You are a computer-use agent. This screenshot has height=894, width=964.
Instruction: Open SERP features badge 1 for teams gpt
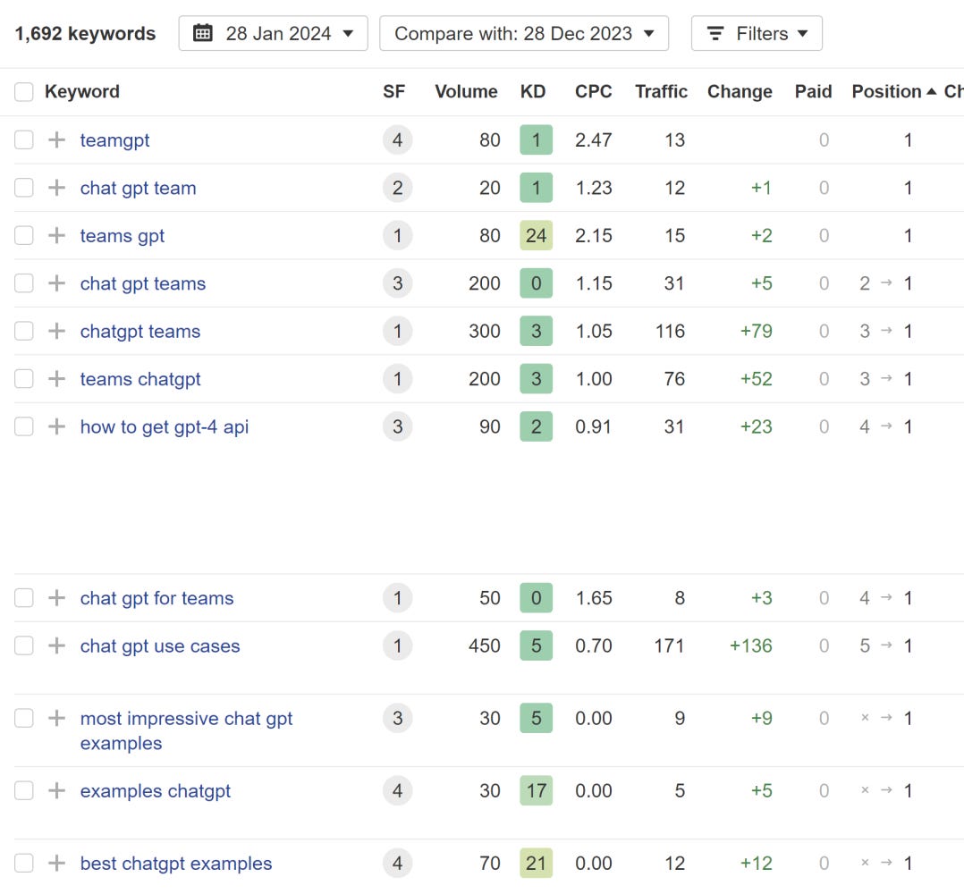[398, 235]
